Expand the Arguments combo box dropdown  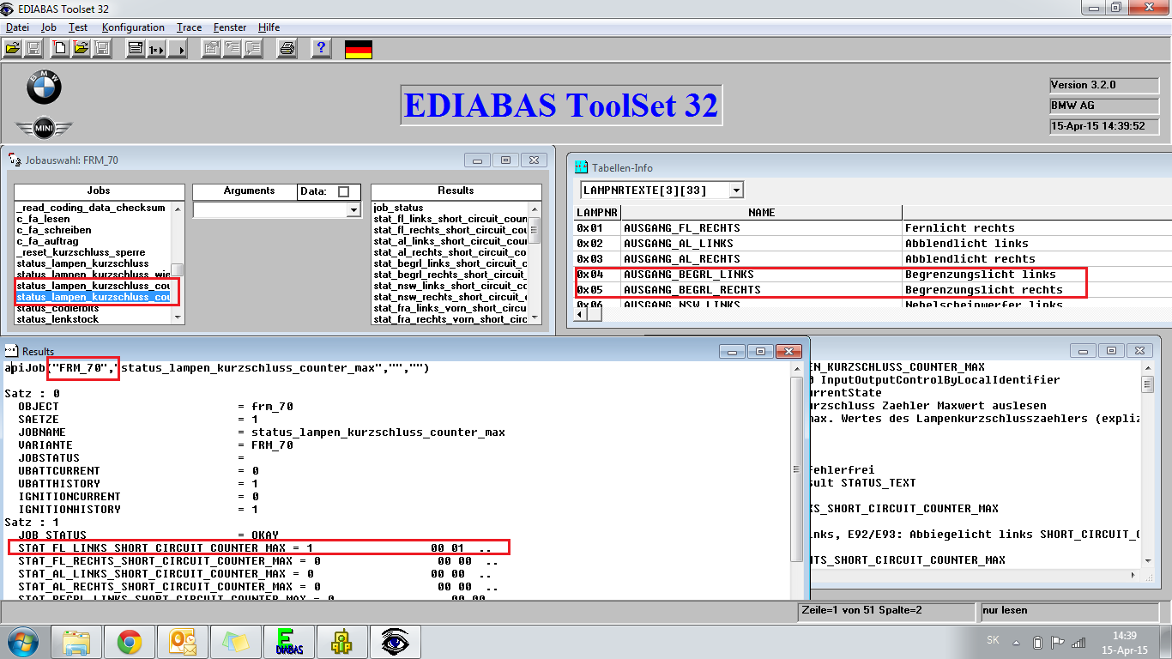coord(353,210)
